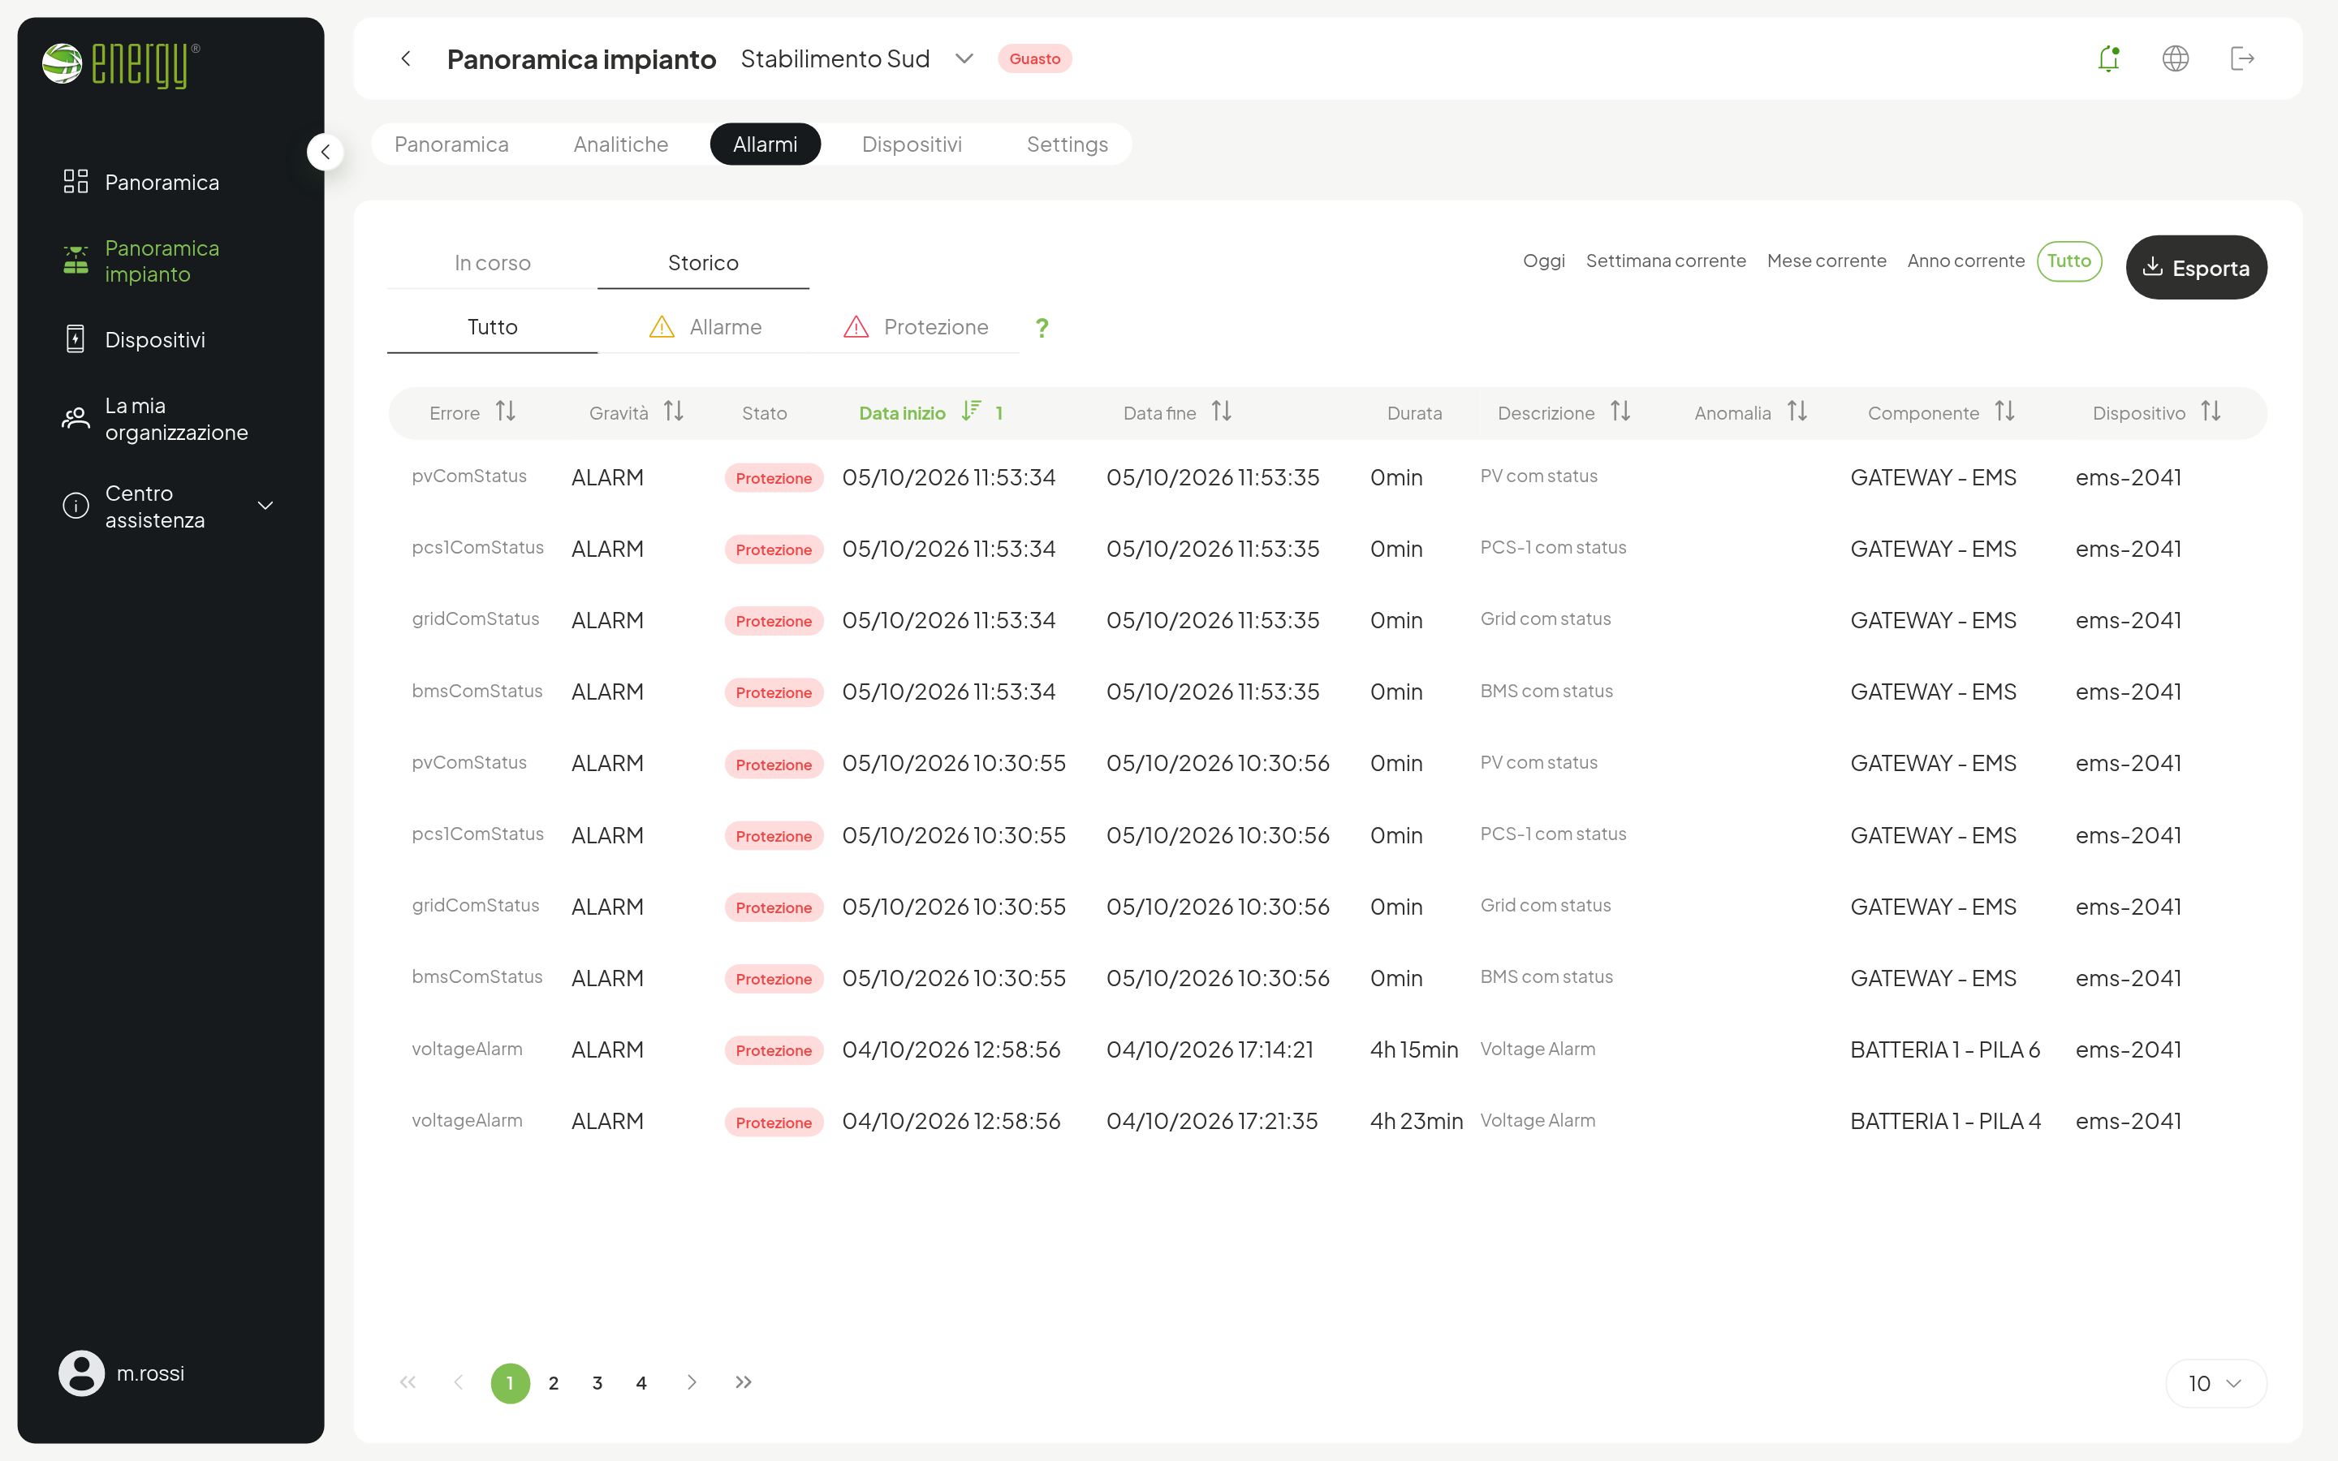Image resolution: width=2338 pixels, height=1461 pixels.
Task: Go to page 4
Action: [x=641, y=1383]
